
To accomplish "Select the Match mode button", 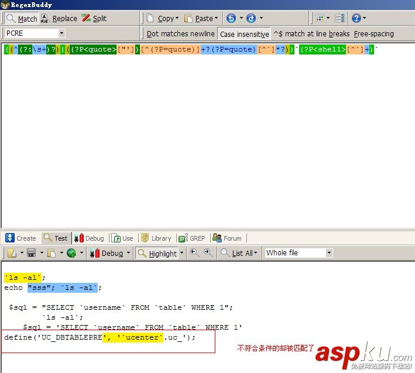I will click(22, 19).
